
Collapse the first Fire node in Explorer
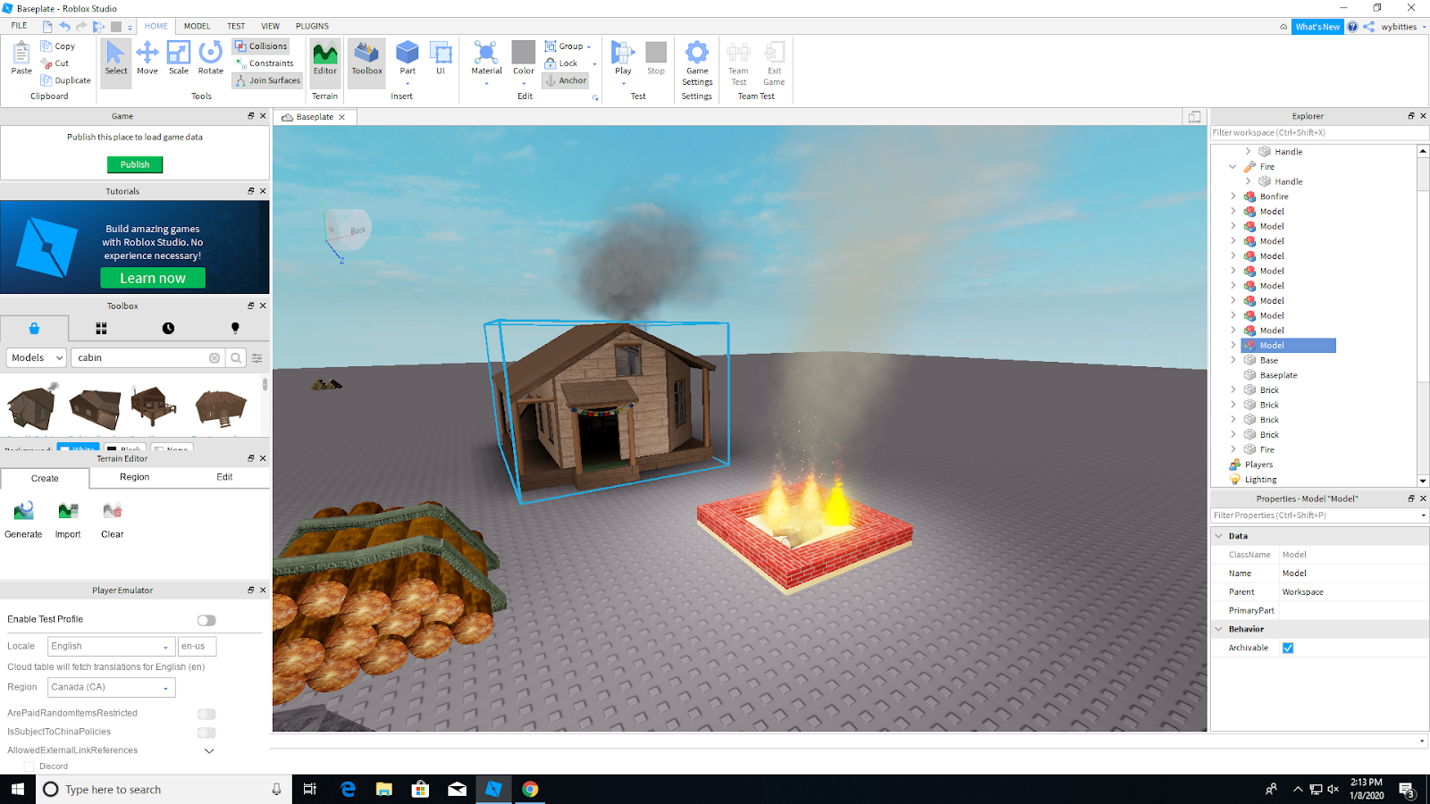coord(1233,167)
